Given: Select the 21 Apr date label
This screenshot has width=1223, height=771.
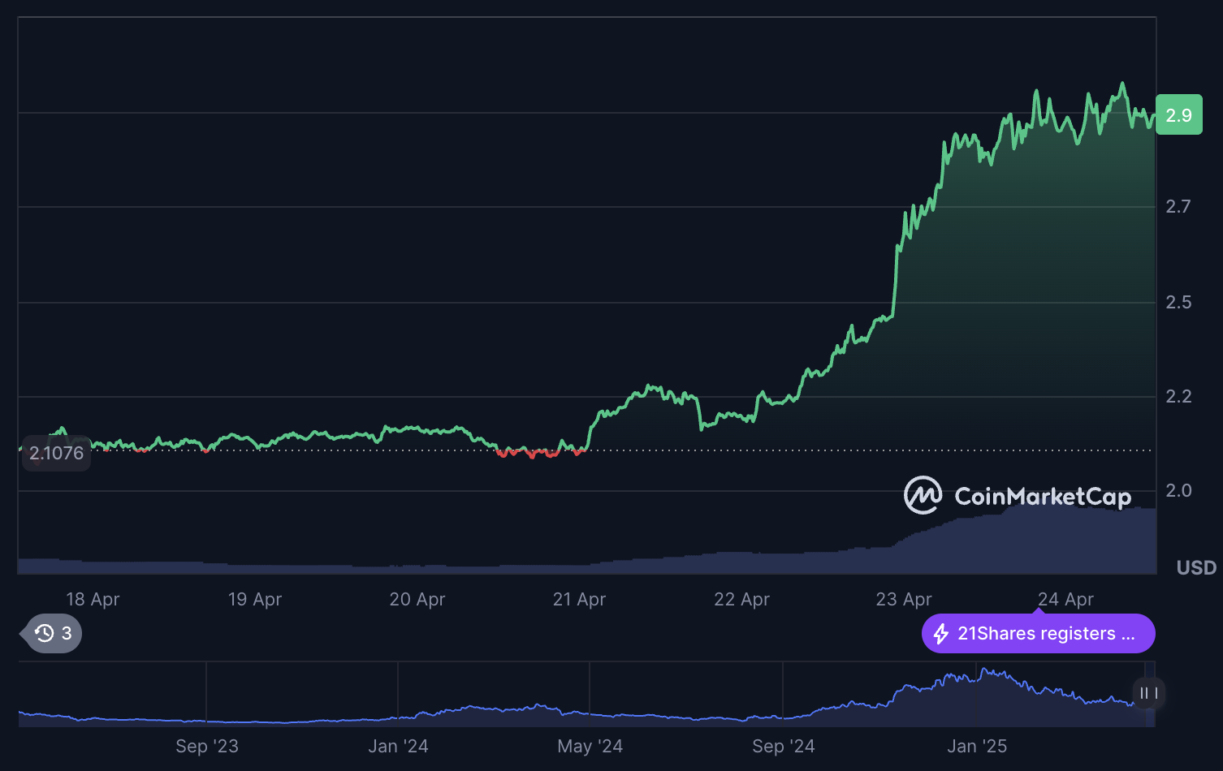Looking at the screenshot, I should [579, 599].
